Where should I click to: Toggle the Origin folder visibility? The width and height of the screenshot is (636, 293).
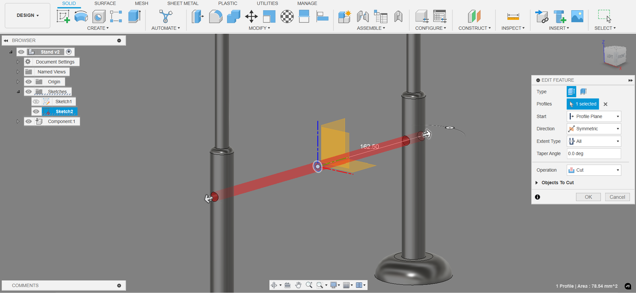pos(29,82)
